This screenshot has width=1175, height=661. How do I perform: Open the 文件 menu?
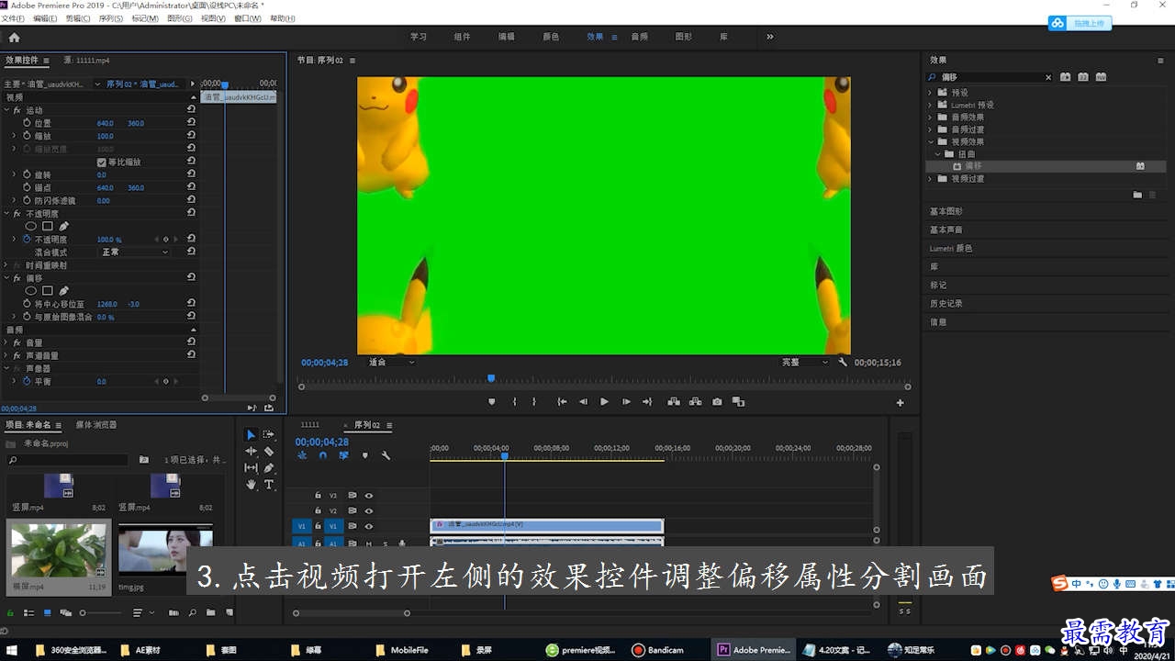[13, 18]
